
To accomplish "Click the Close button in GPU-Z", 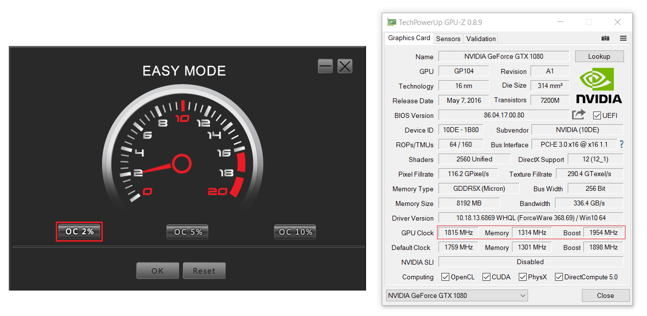I will click(605, 295).
